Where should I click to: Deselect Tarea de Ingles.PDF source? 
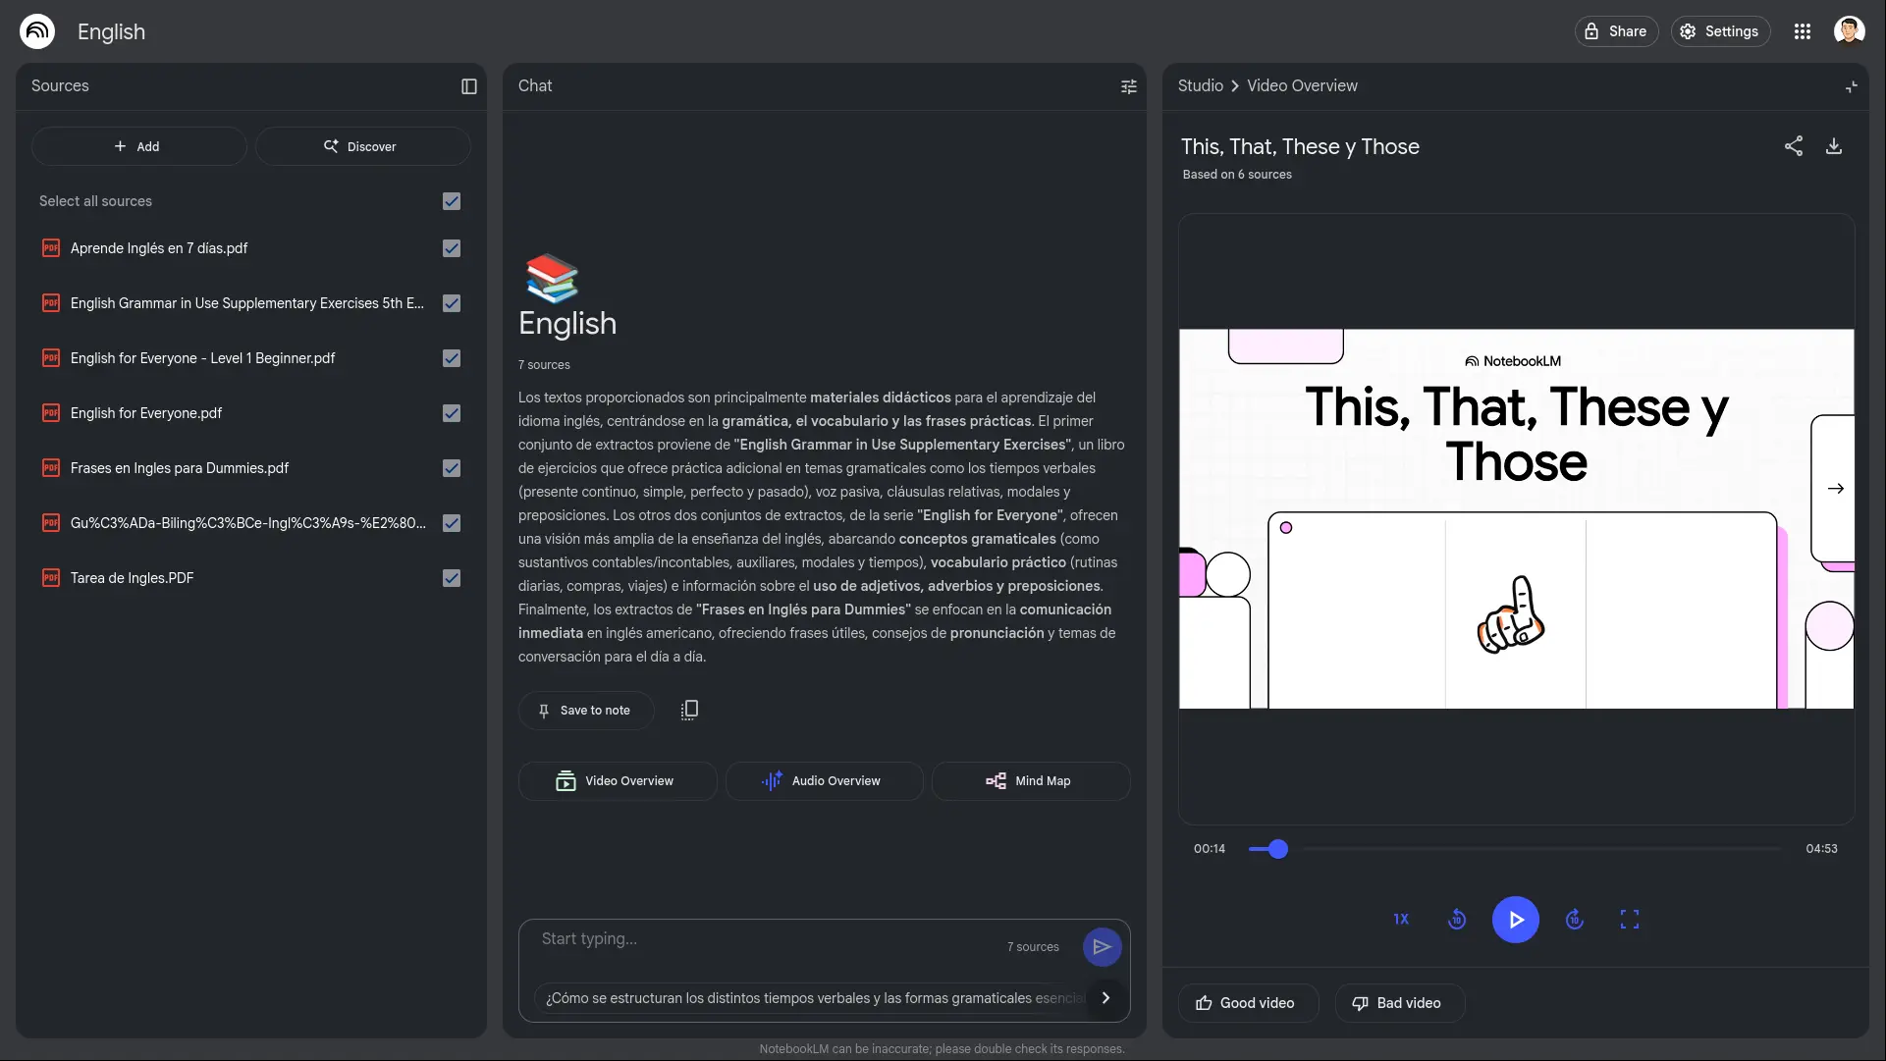[452, 578]
